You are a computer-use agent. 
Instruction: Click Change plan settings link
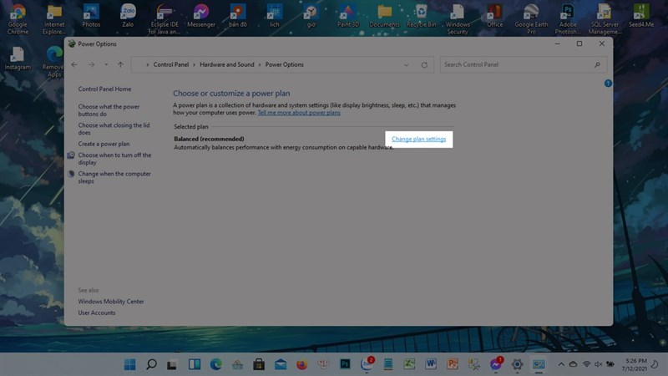[419, 139]
